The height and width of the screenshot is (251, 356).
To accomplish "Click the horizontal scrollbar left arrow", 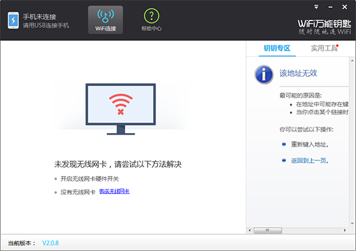I will pos(249,230).
